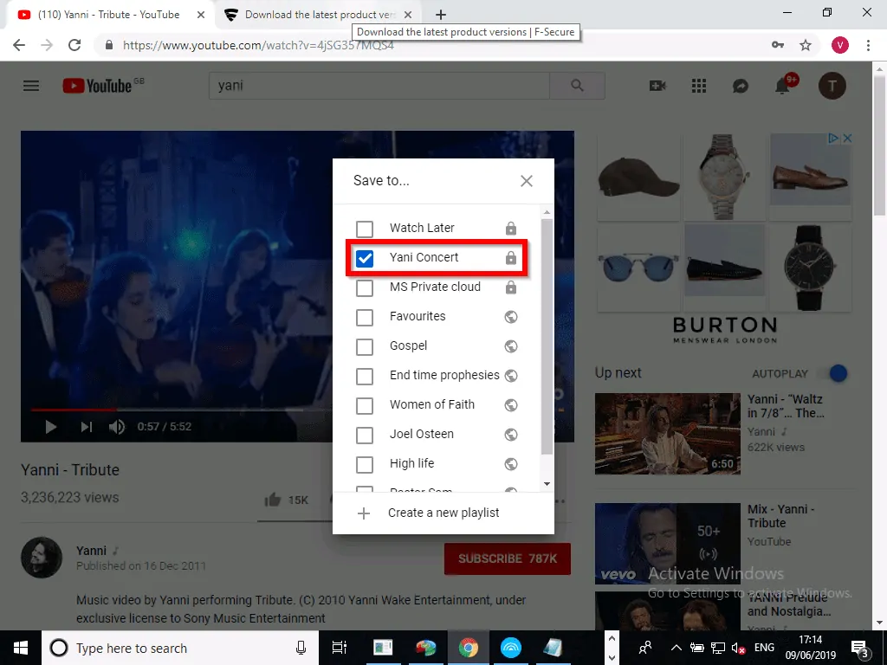The image size is (887, 665).
Task: Open the ENG language selector
Action: (x=764, y=648)
